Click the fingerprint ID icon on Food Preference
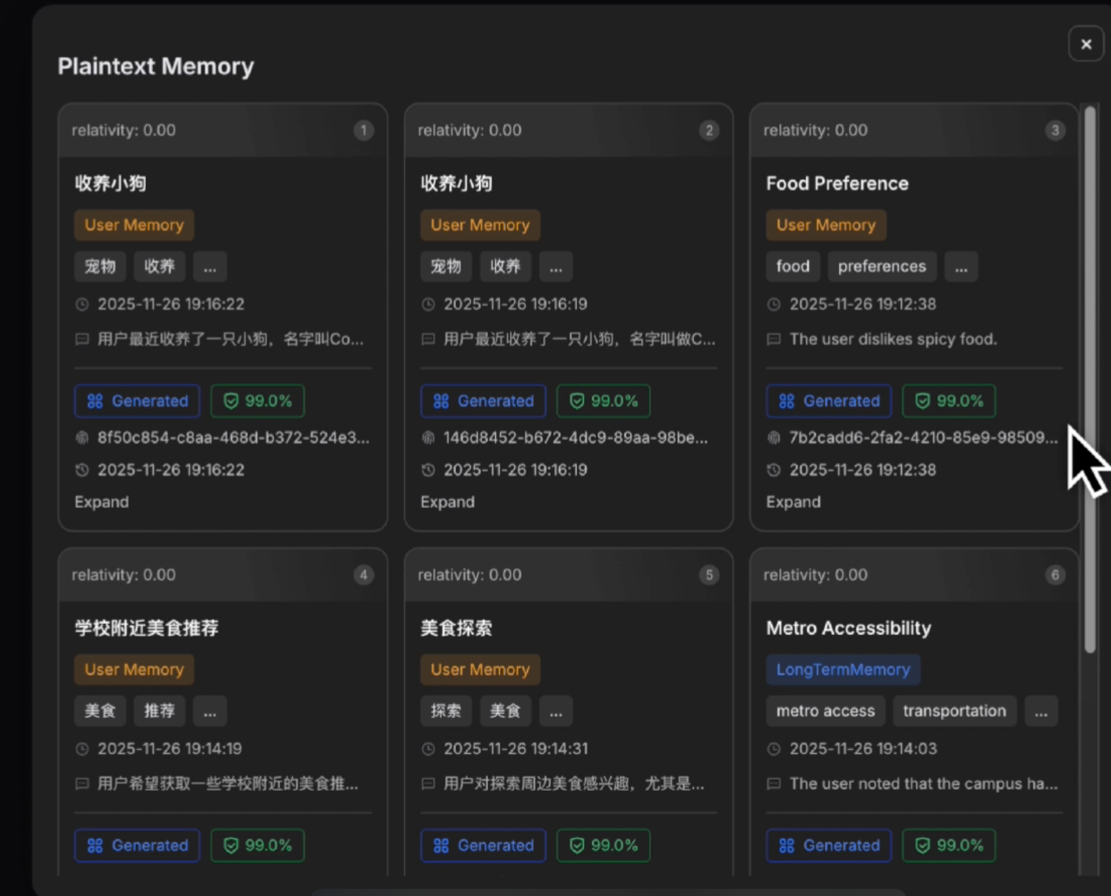Viewport: 1111px width, 896px height. 774,438
